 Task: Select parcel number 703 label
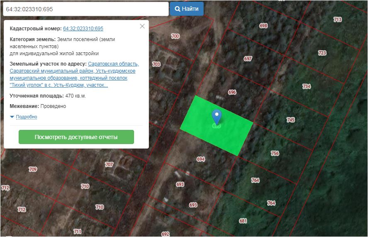tap(156, 64)
